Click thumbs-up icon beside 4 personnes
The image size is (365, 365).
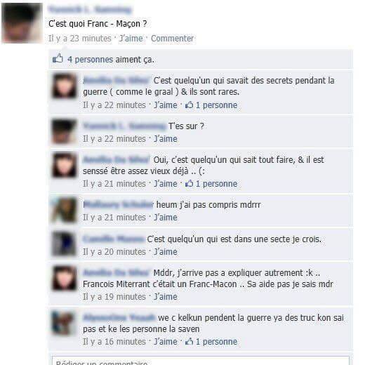(58, 58)
